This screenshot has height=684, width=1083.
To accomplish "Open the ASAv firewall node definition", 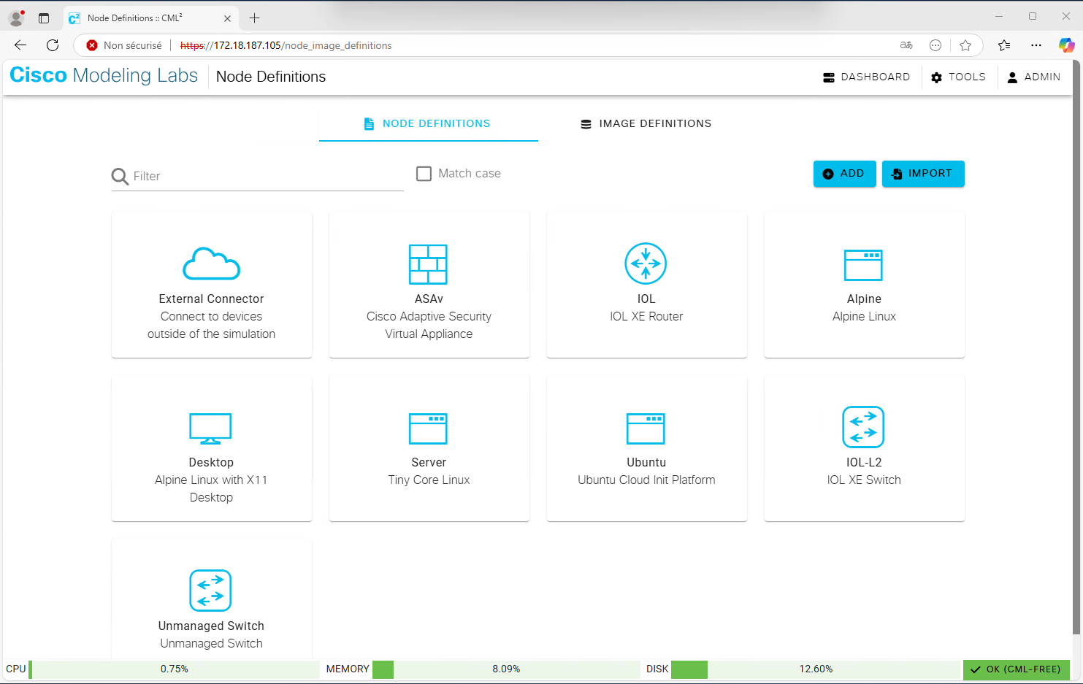I will [x=429, y=264].
